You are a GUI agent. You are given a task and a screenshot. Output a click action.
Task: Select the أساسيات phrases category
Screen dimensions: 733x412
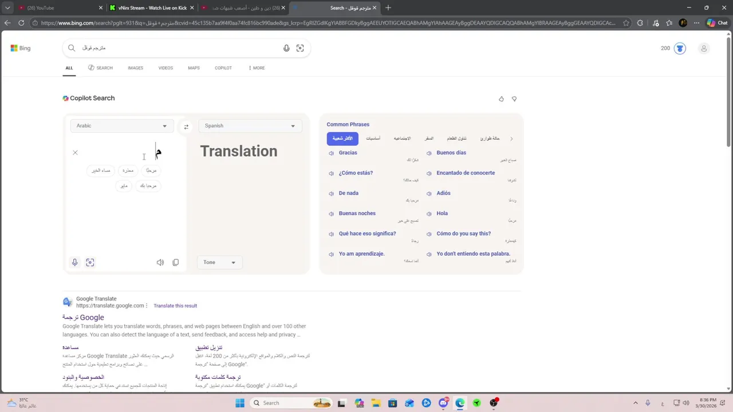(x=373, y=138)
